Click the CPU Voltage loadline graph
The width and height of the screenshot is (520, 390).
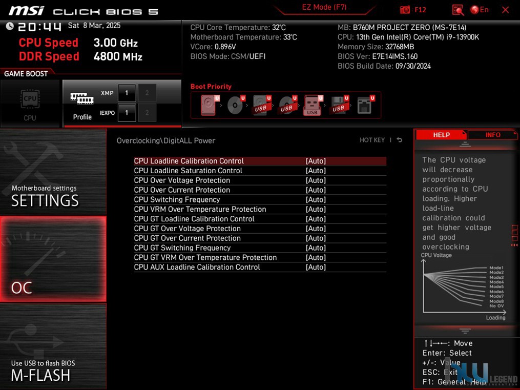(x=463, y=288)
